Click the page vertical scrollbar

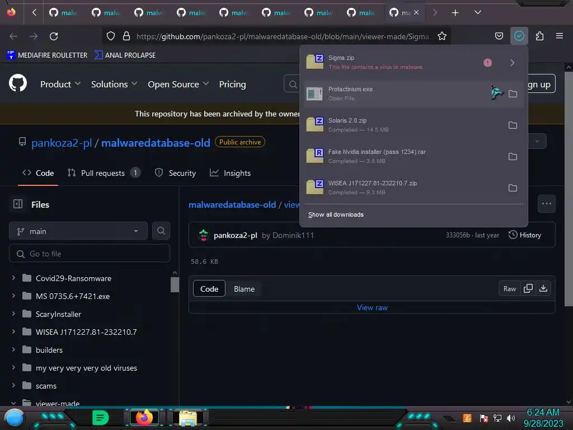coord(569,188)
